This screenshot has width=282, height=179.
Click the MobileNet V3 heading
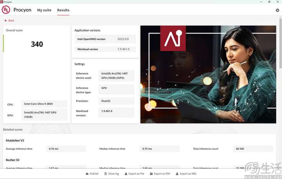pos(15,141)
